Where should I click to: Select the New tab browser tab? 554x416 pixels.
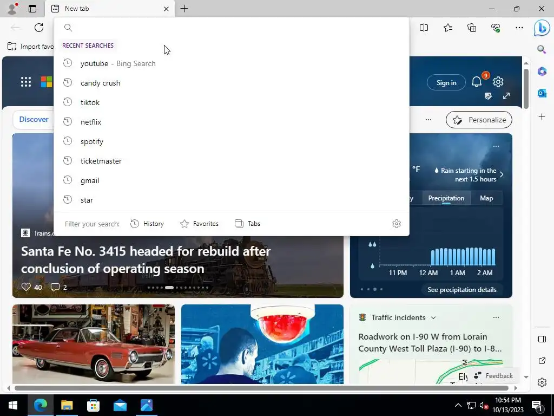pyautogui.click(x=109, y=9)
